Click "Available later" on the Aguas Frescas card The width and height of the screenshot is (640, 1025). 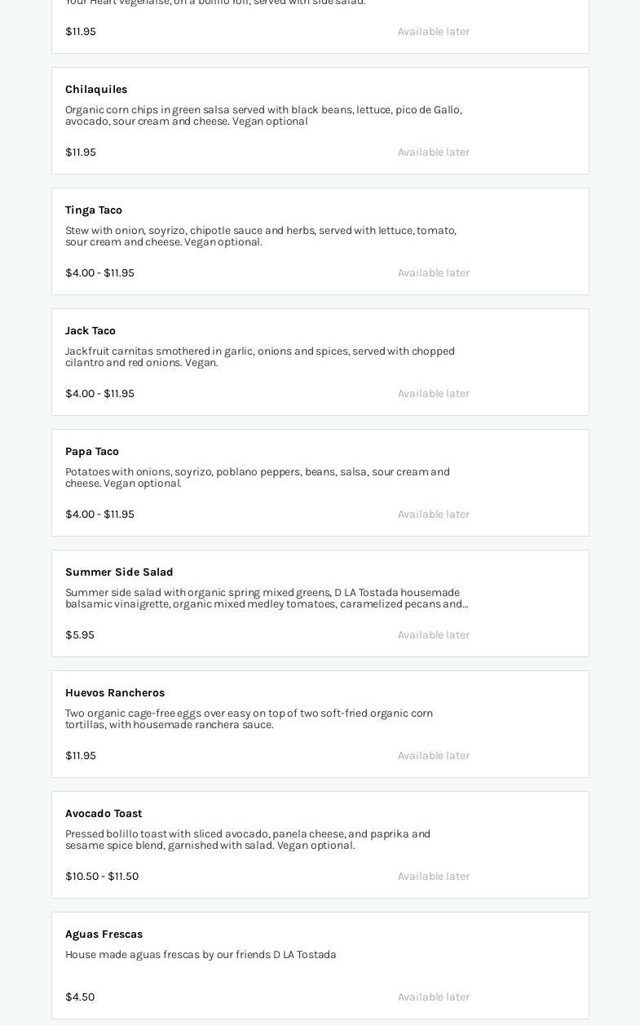point(434,997)
